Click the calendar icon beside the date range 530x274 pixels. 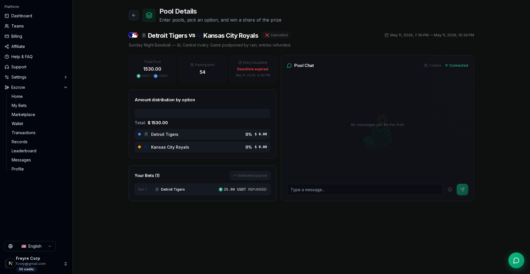pos(387,35)
